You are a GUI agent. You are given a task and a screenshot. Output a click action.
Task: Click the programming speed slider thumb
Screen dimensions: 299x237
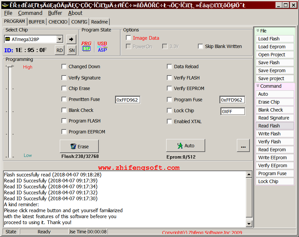pyautogui.click(x=10, y=66)
